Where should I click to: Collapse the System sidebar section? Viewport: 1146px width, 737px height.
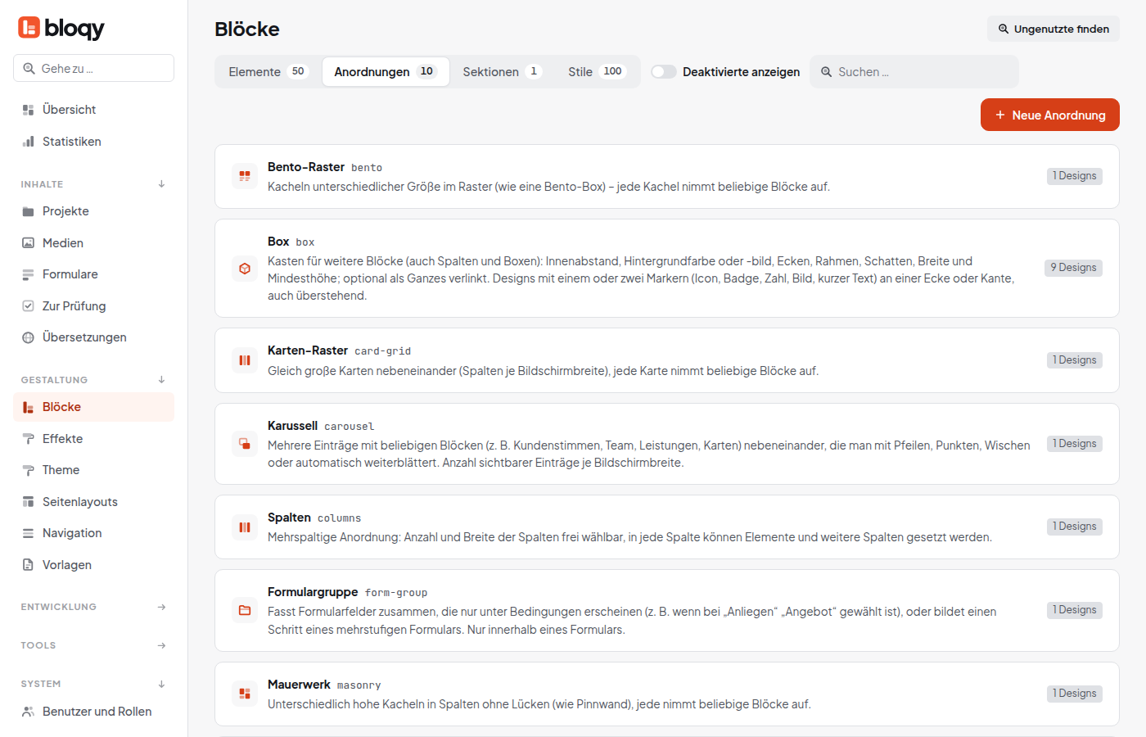point(161,684)
